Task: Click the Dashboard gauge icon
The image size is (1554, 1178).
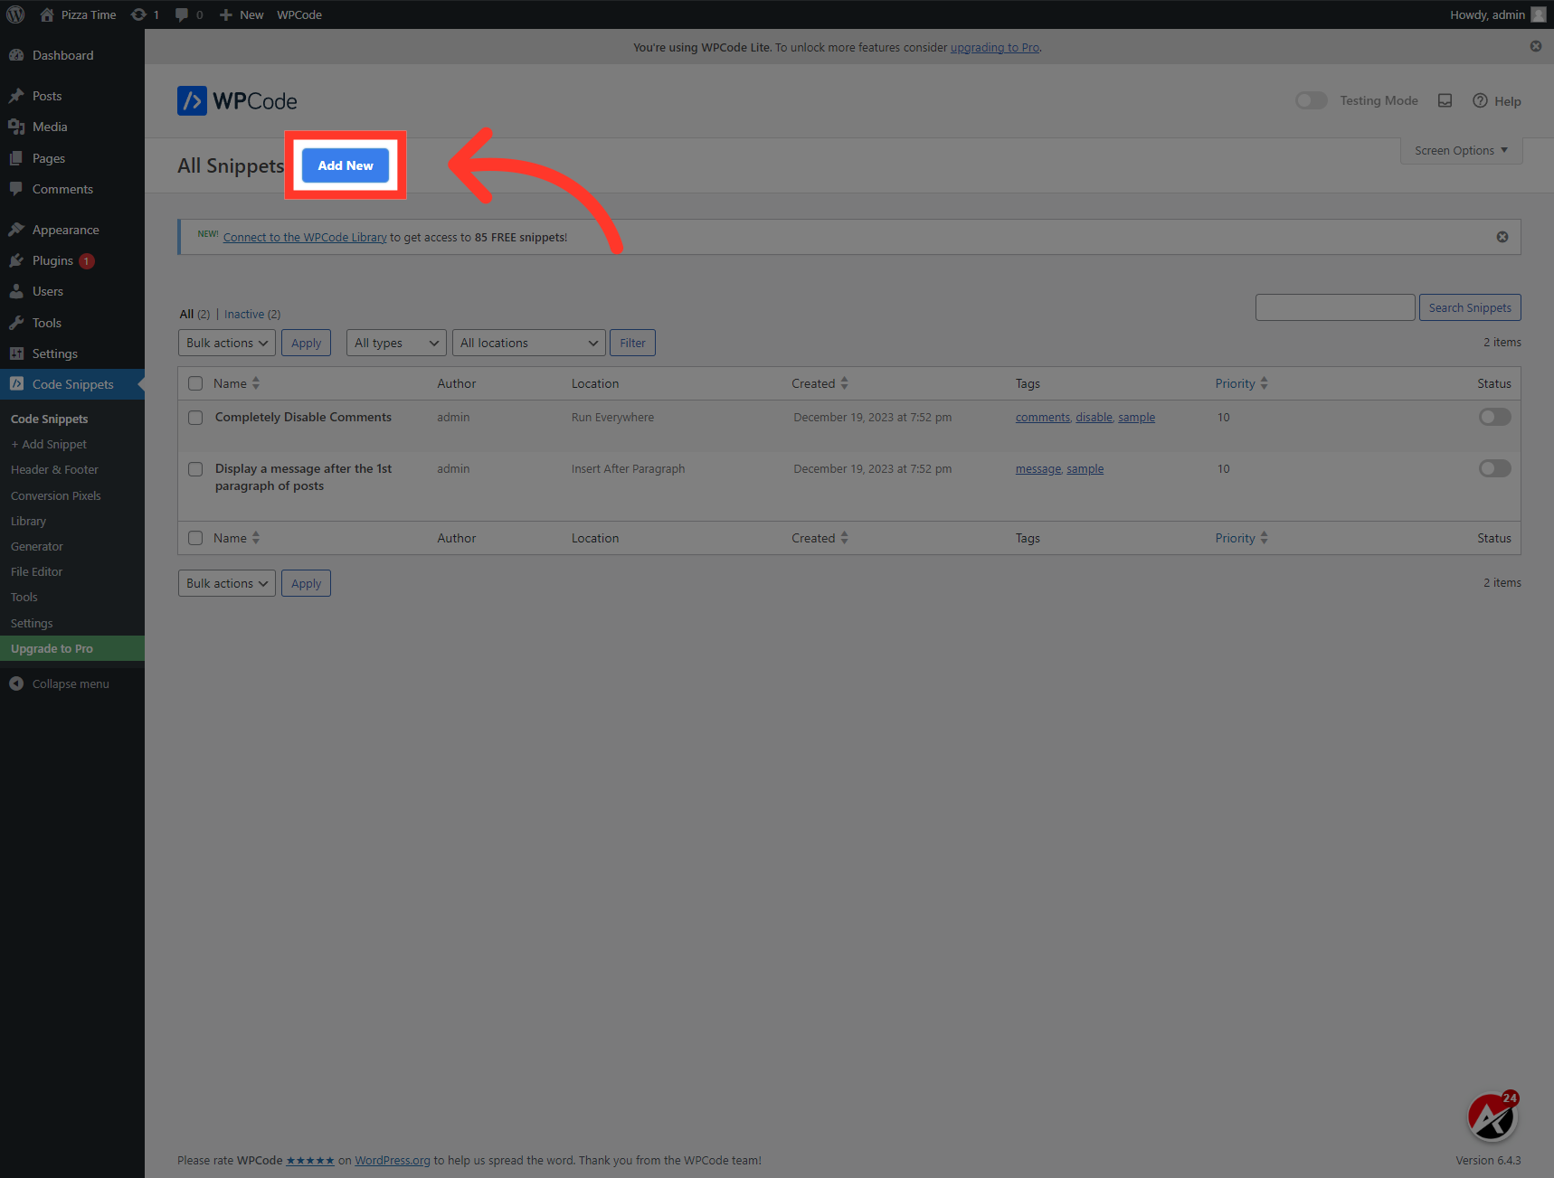Action: pos(16,55)
